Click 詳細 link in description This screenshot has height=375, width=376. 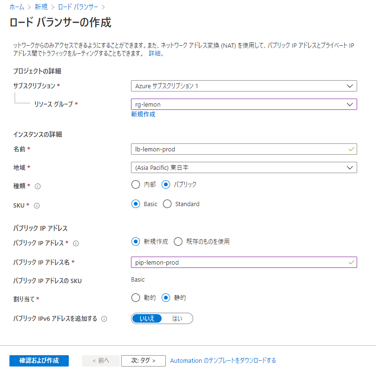pos(156,53)
